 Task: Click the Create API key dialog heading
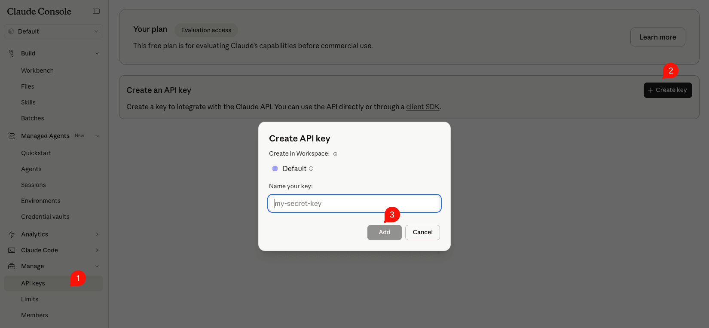[299, 138]
